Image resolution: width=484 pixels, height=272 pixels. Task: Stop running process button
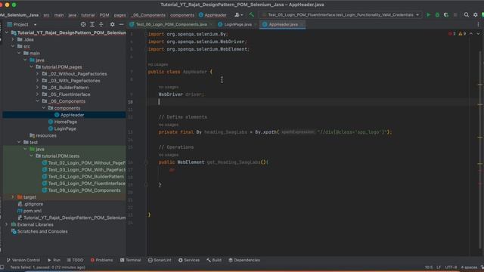[x=455, y=15]
